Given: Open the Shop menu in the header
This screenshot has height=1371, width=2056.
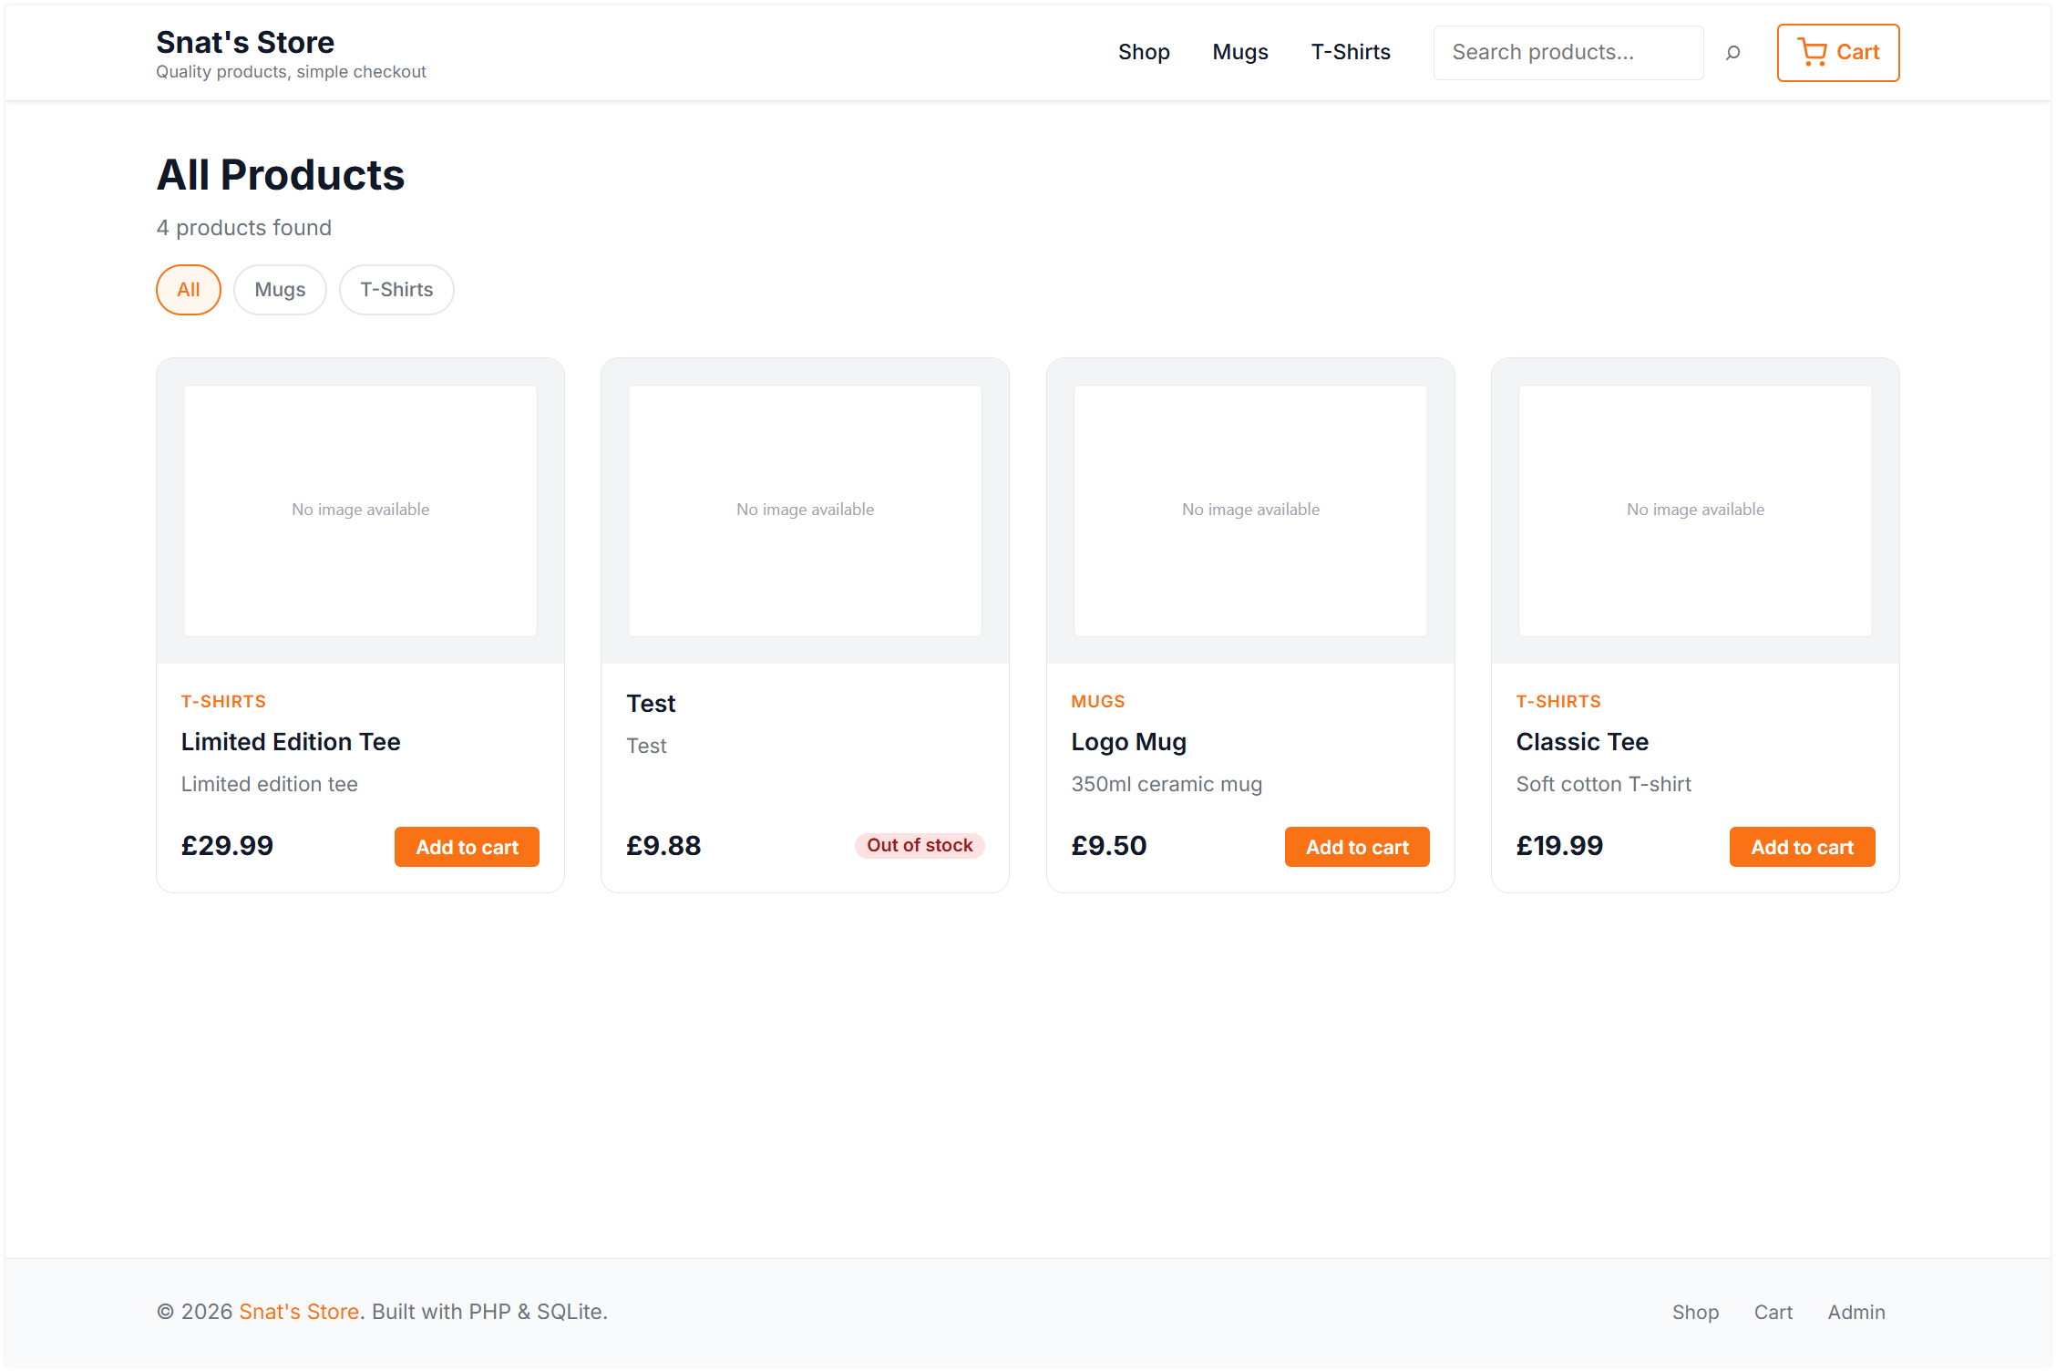Looking at the screenshot, I should pos(1144,52).
